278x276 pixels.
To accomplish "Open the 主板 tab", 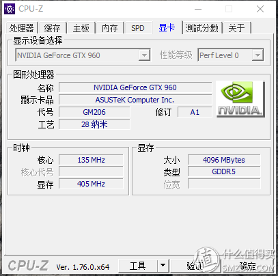I will [x=81, y=28].
